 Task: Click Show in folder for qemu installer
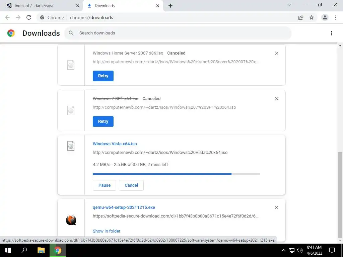[x=107, y=231]
